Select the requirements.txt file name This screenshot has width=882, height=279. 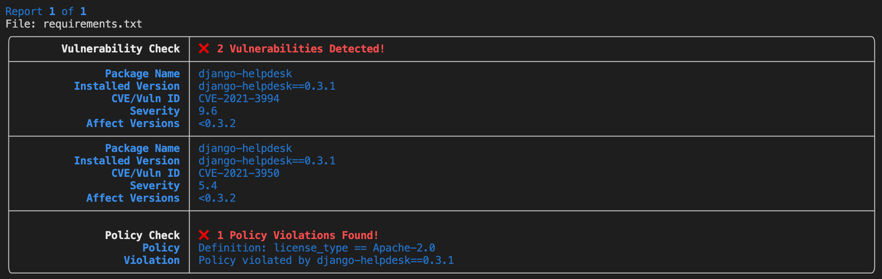pyautogui.click(x=93, y=24)
